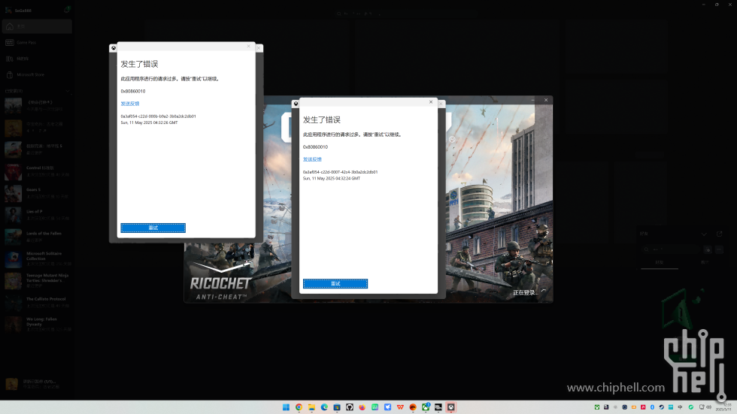Open Game Pass in the Xbox sidebar
The width and height of the screenshot is (737, 414).
tap(37, 42)
